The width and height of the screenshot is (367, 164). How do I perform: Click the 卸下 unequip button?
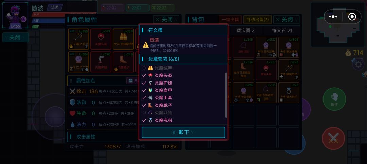point(183,132)
